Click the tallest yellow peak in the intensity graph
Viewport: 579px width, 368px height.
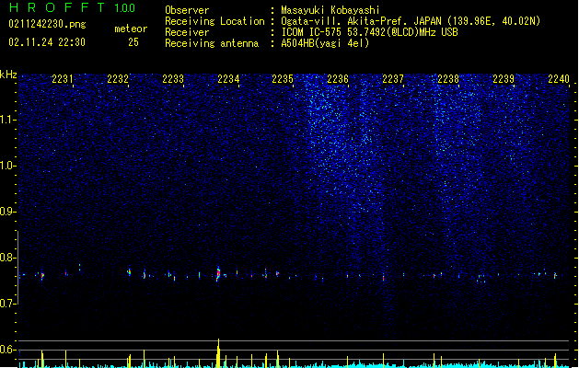tap(218, 353)
